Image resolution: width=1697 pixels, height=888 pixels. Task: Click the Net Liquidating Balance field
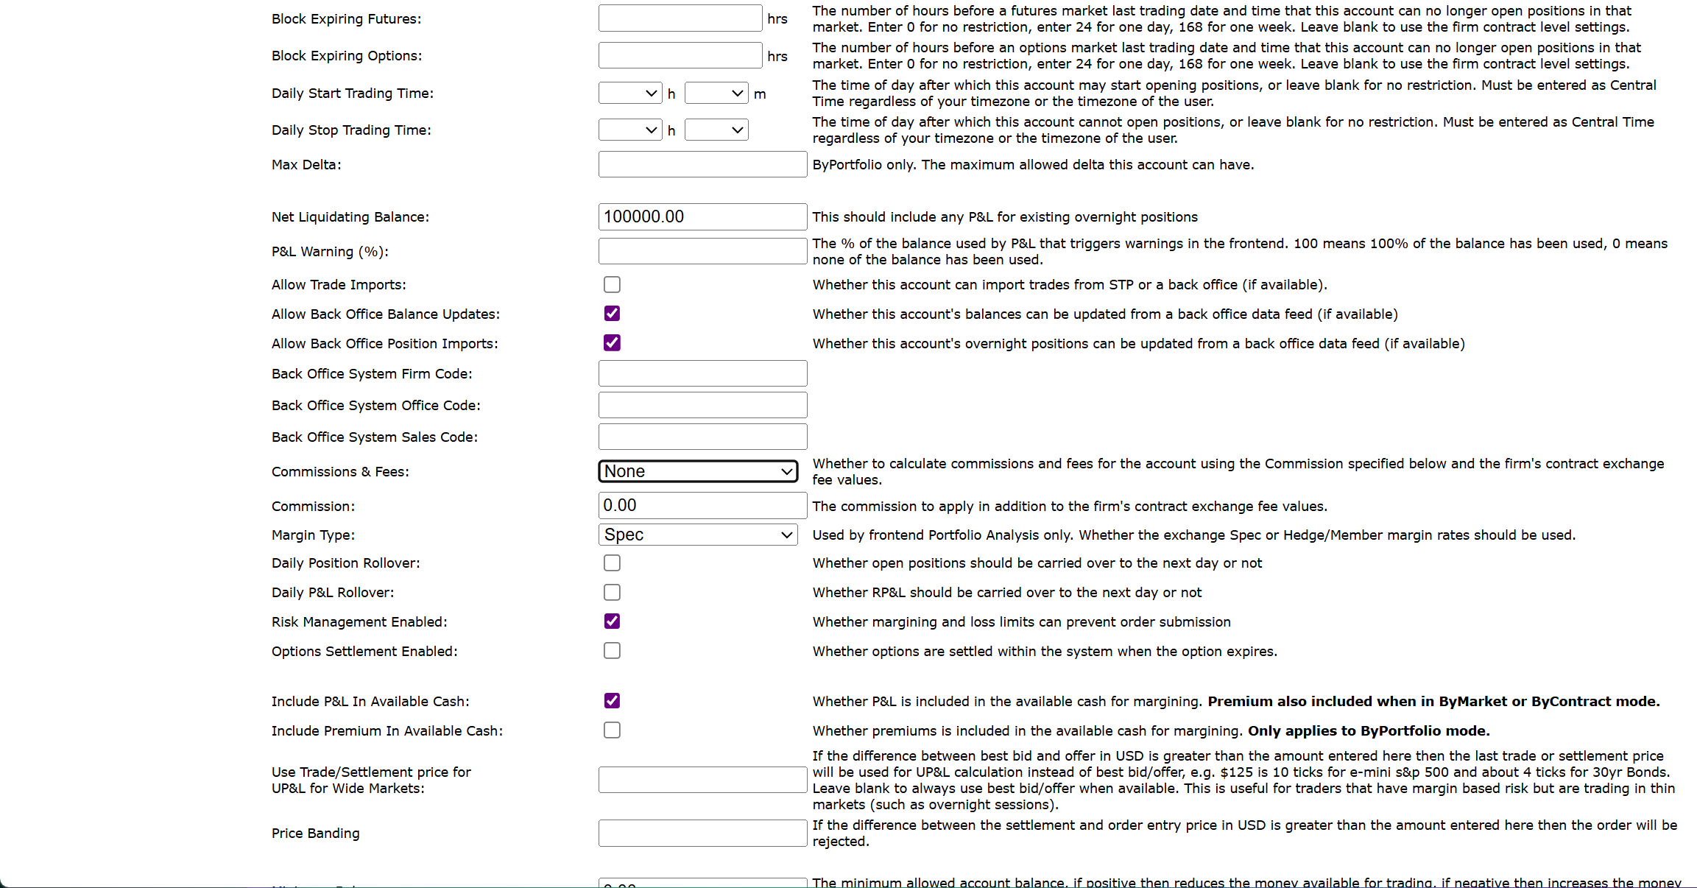point(702,217)
